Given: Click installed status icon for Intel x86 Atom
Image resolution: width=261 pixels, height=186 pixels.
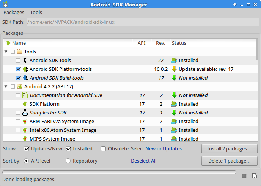Looking at the screenshot, I should pyautogui.click(x=174, y=130).
